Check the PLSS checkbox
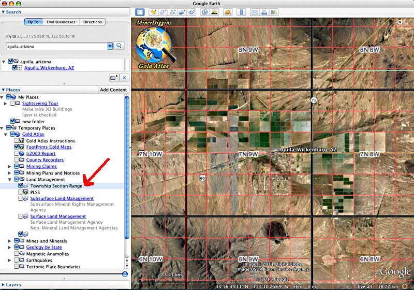 (21, 192)
